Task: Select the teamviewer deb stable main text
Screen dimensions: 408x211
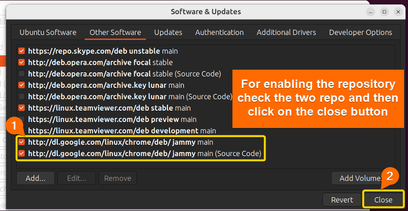Action: click(x=109, y=108)
